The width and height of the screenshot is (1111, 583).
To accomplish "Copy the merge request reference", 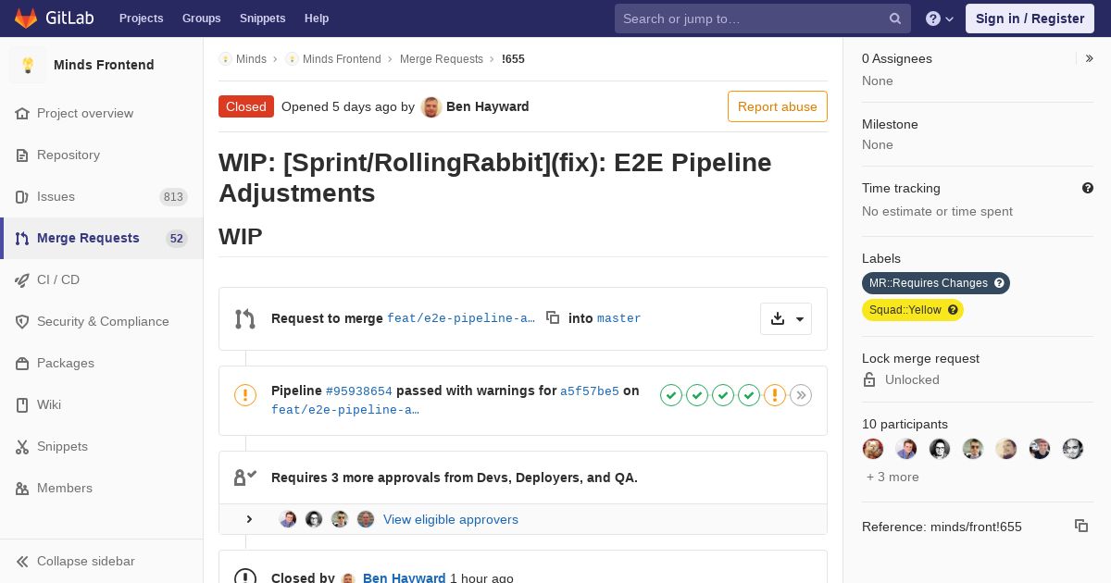I will (1080, 526).
